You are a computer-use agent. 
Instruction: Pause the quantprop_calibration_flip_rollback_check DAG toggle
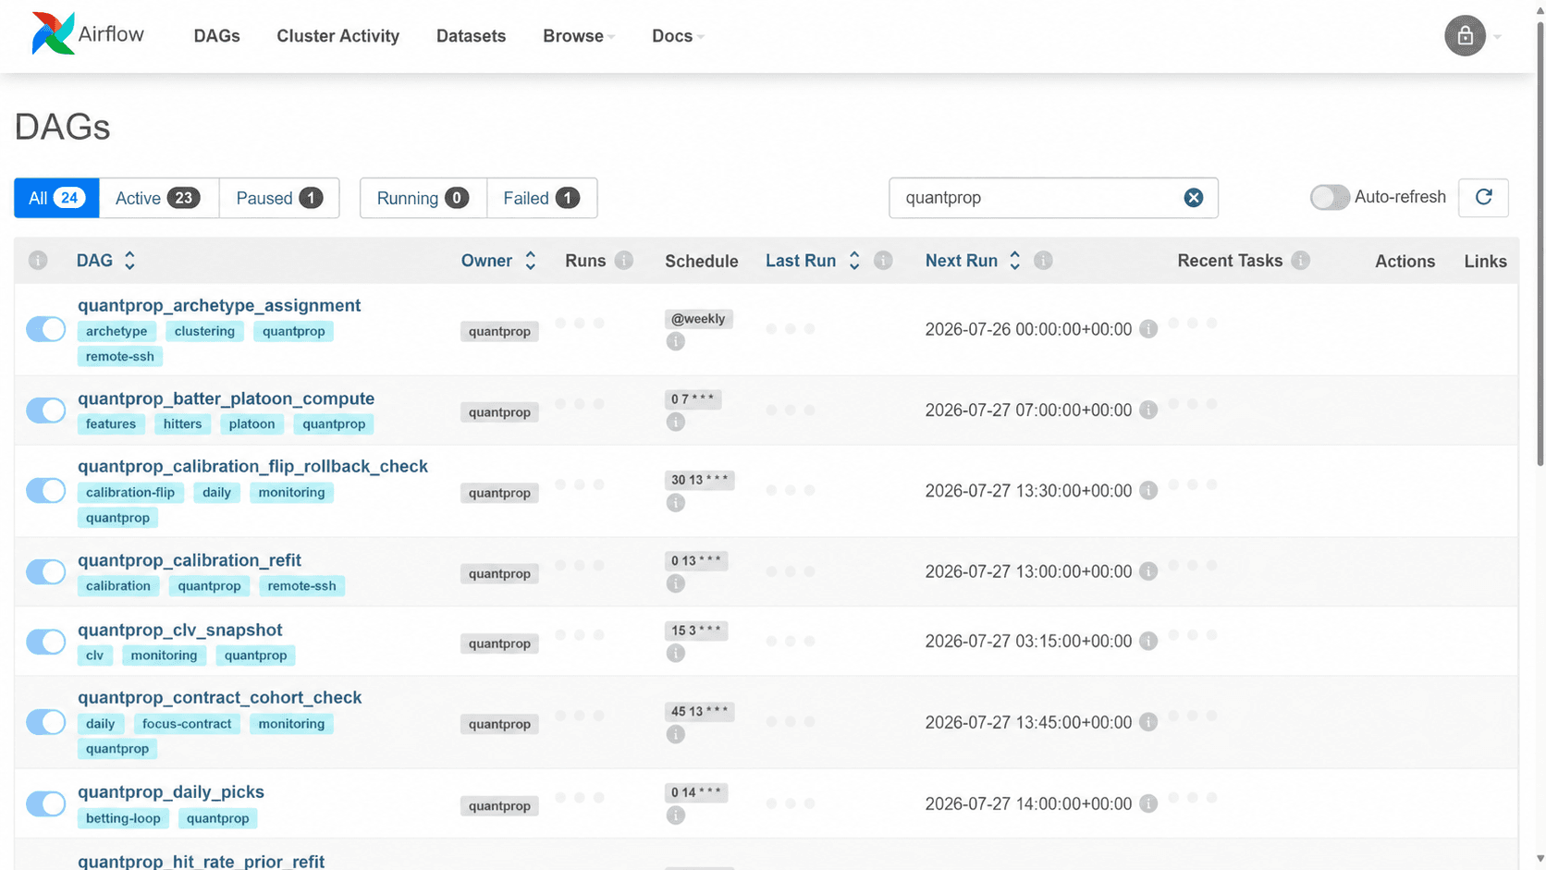pos(45,491)
